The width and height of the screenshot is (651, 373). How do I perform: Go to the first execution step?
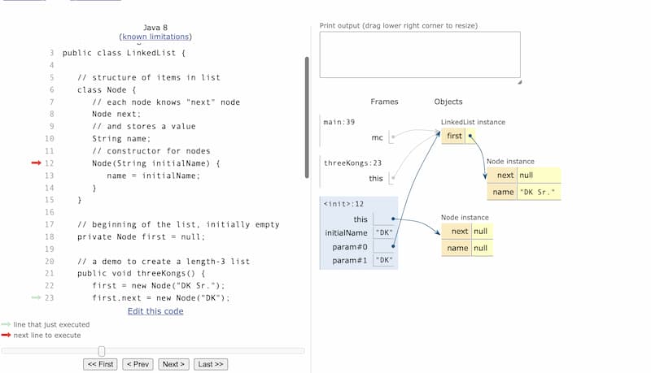100,364
